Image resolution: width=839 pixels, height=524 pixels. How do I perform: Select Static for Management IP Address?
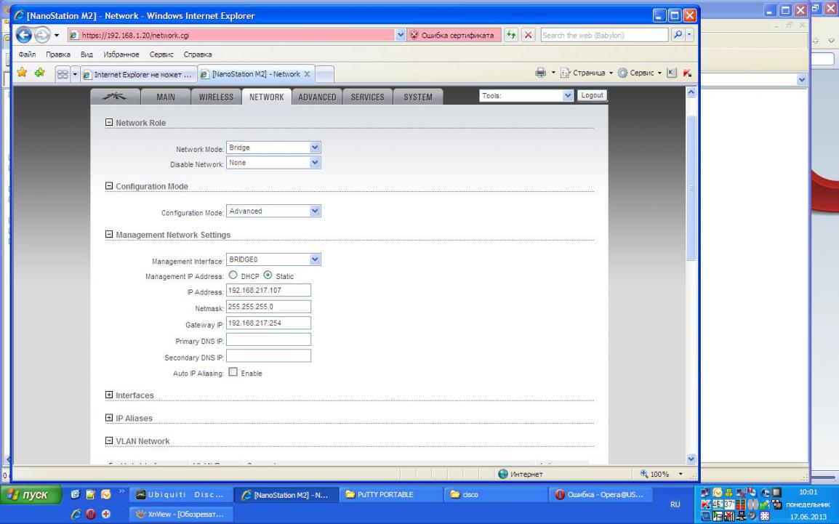268,275
